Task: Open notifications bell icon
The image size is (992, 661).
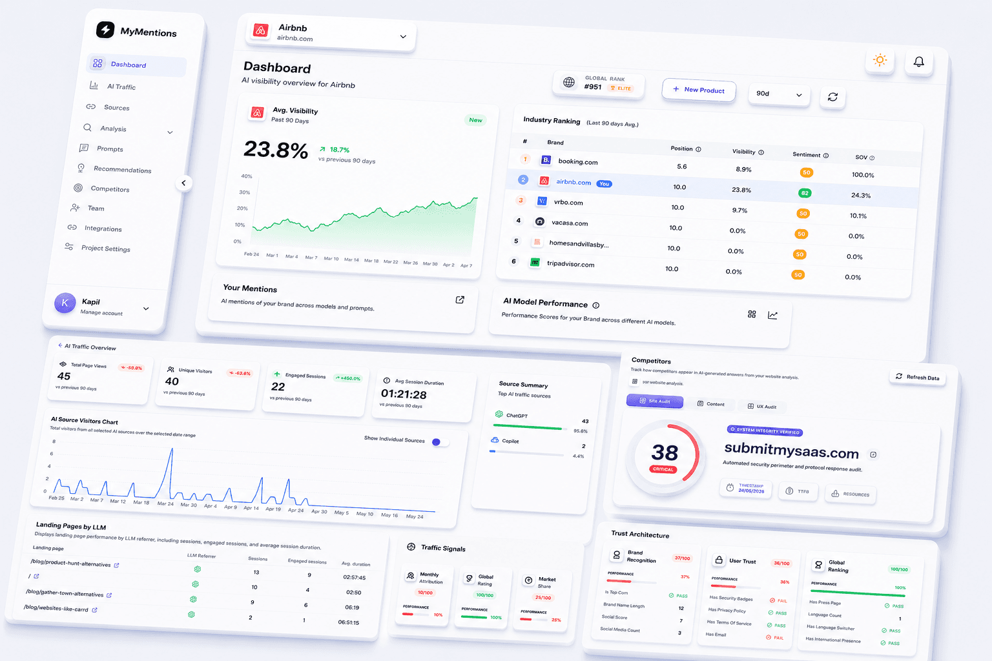Action: 919,62
